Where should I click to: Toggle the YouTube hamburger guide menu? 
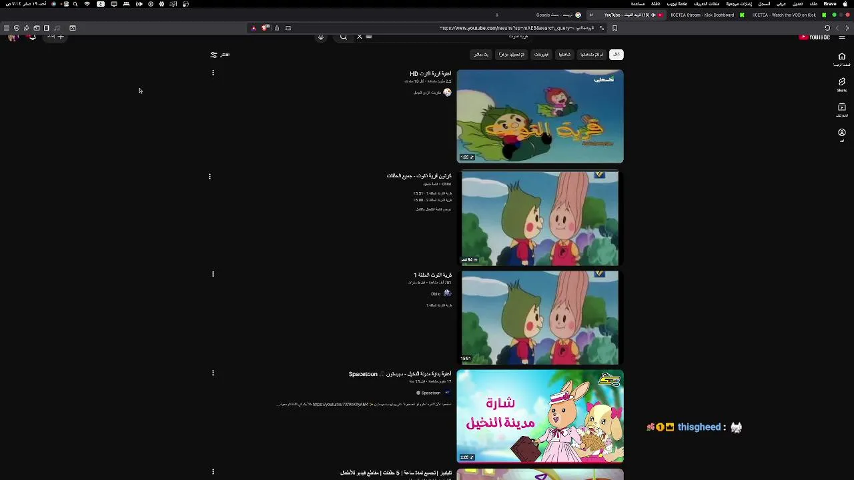pyautogui.click(x=842, y=37)
